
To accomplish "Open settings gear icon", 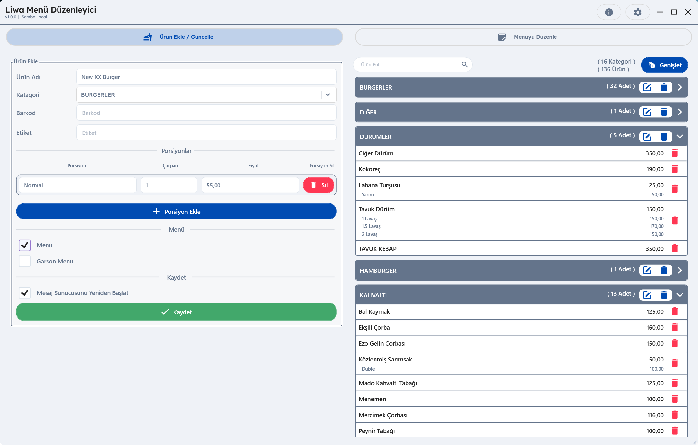I will coord(637,12).
